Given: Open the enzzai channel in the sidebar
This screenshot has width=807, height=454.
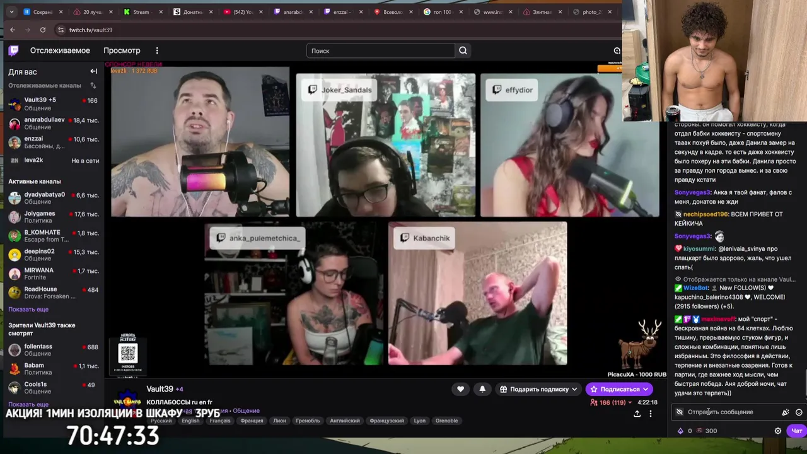Looking at the screenshot, I should (54, 143).
